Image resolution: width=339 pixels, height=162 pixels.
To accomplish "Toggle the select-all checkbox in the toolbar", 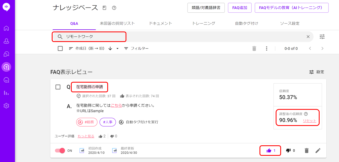I will (60, 48).
